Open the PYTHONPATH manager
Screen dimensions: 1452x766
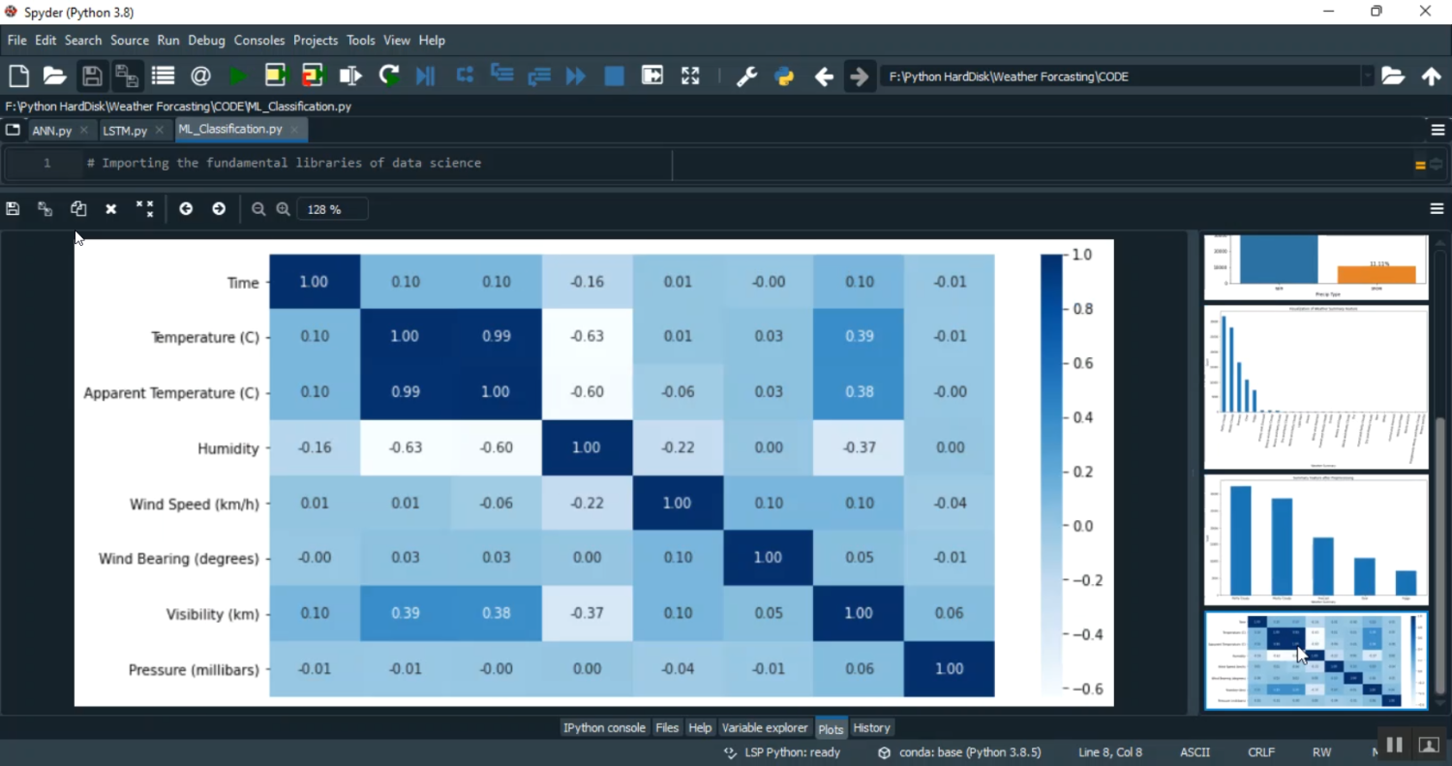[x=782, y=76]
